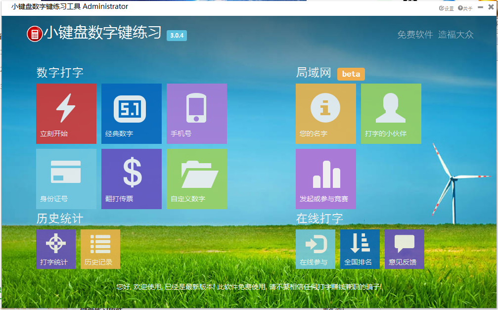Screen dimensions: 498x310
Task: Start the 手机号 phone number drill
Action: (x=196, y=113)
